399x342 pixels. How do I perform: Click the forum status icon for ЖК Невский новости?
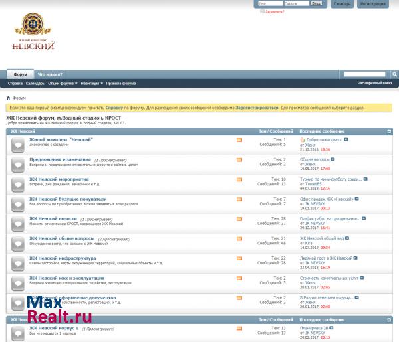point(18,224)
